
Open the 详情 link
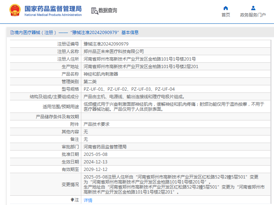tap(88, 200)
